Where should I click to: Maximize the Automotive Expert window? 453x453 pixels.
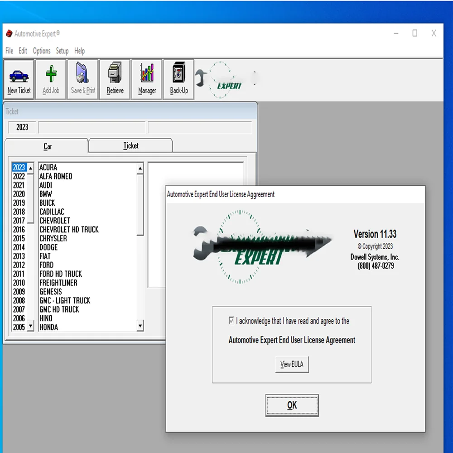point(414,33)
